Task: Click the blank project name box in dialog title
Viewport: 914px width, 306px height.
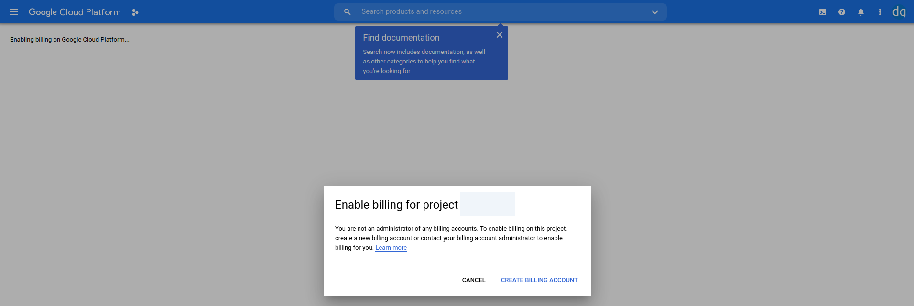Action: (488, 204)
